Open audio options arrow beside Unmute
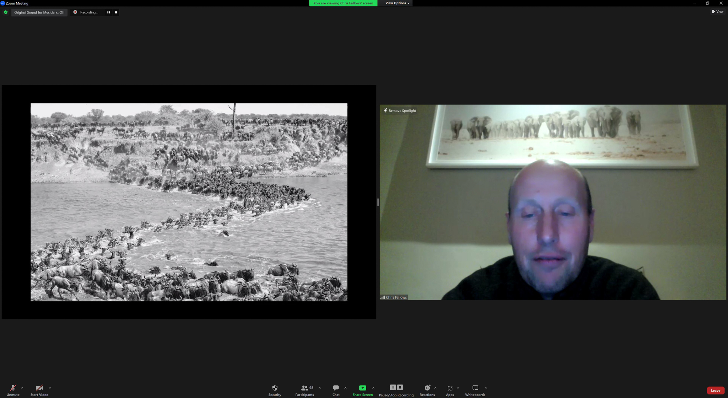 coord(22,388)
